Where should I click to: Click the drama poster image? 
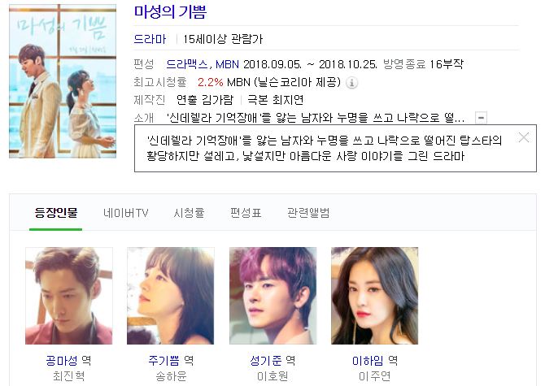point(63,81)
